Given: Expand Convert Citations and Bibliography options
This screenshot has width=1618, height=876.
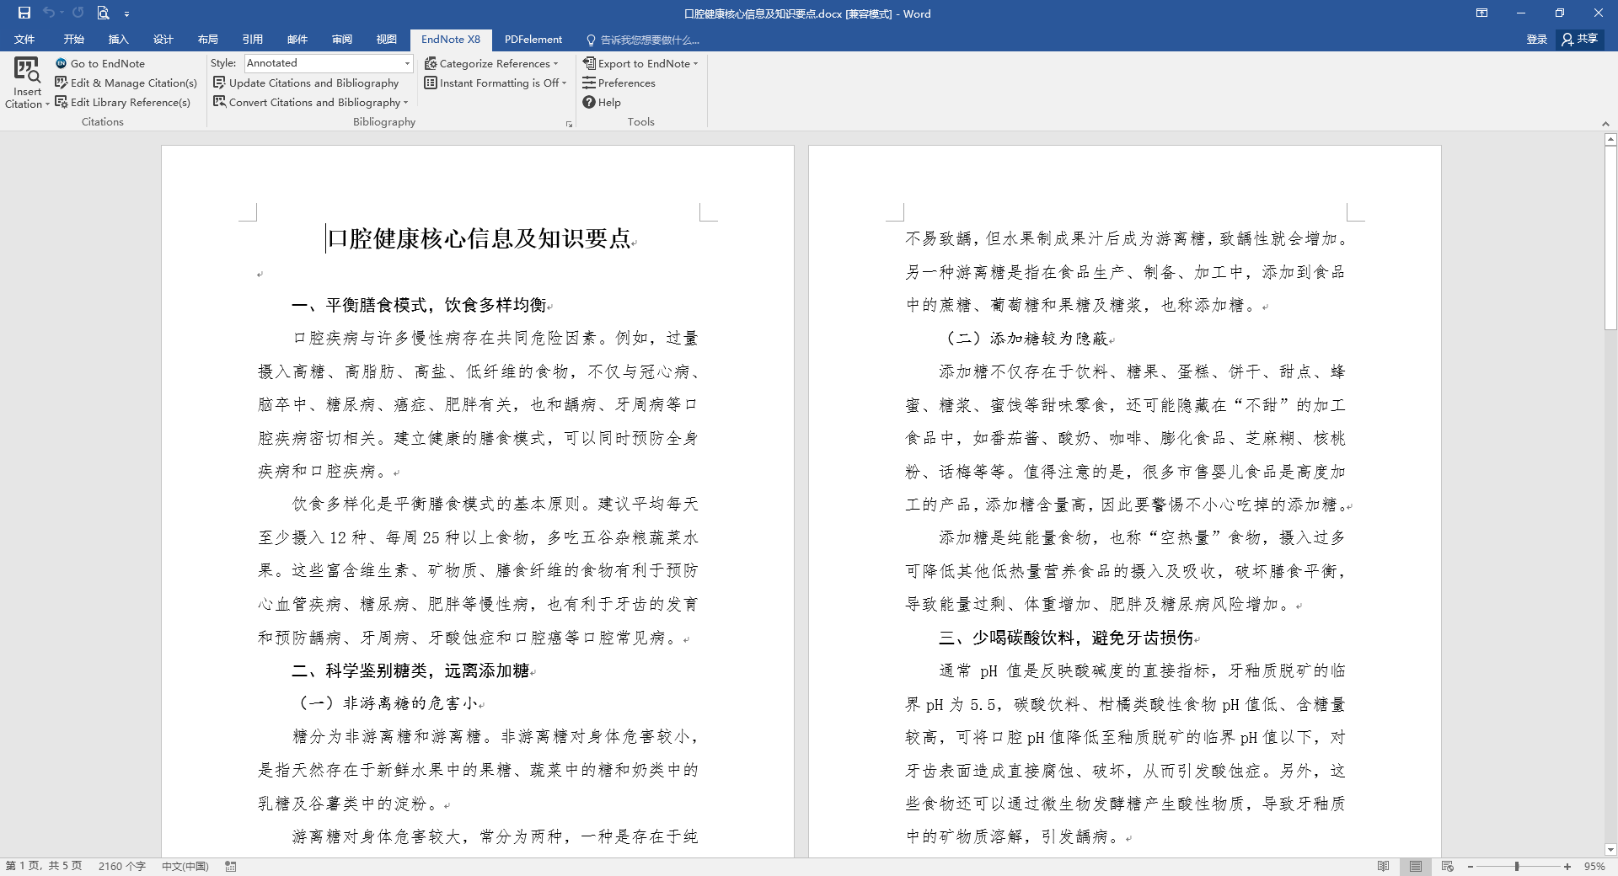Looking at the screenshot, I should click(x=310, y=102).
